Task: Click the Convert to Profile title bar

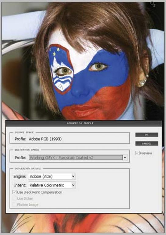Action: [83, 123]
